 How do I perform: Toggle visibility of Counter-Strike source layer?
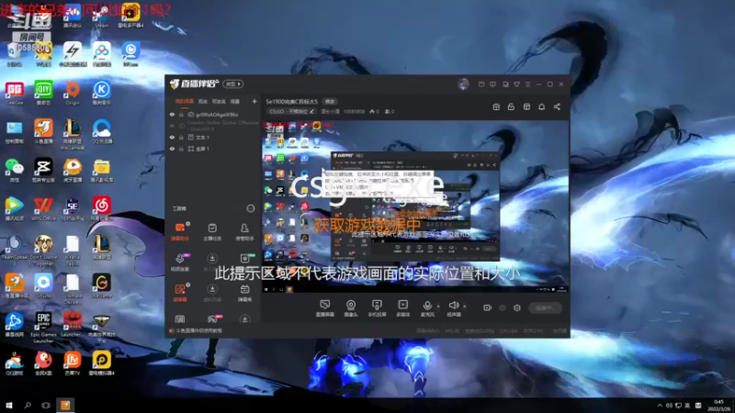coord(172,126)
